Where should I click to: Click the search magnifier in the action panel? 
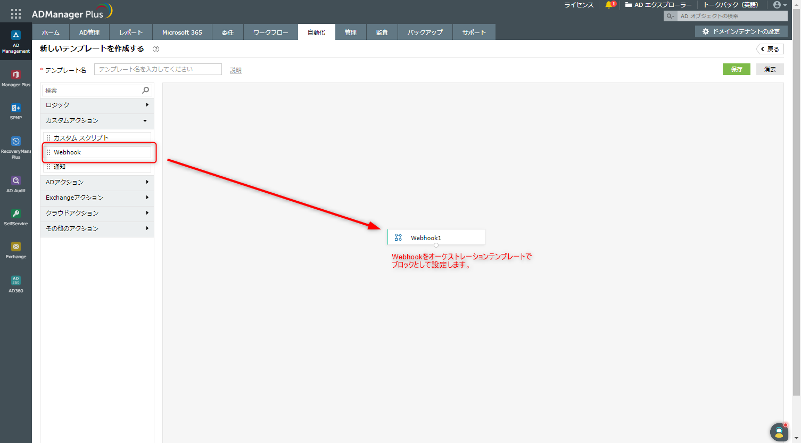(x=145, y=91)
